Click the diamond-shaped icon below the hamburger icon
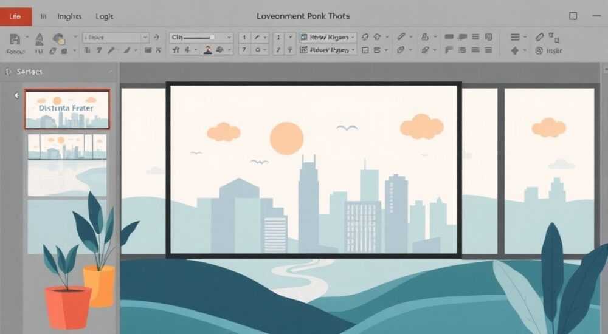The width and height of the screenshot is (608, 334). 514,51
